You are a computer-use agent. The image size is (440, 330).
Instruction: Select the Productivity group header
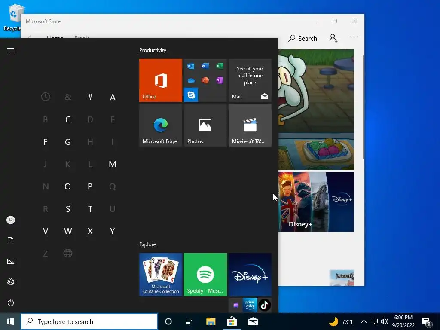coord(153,50)
